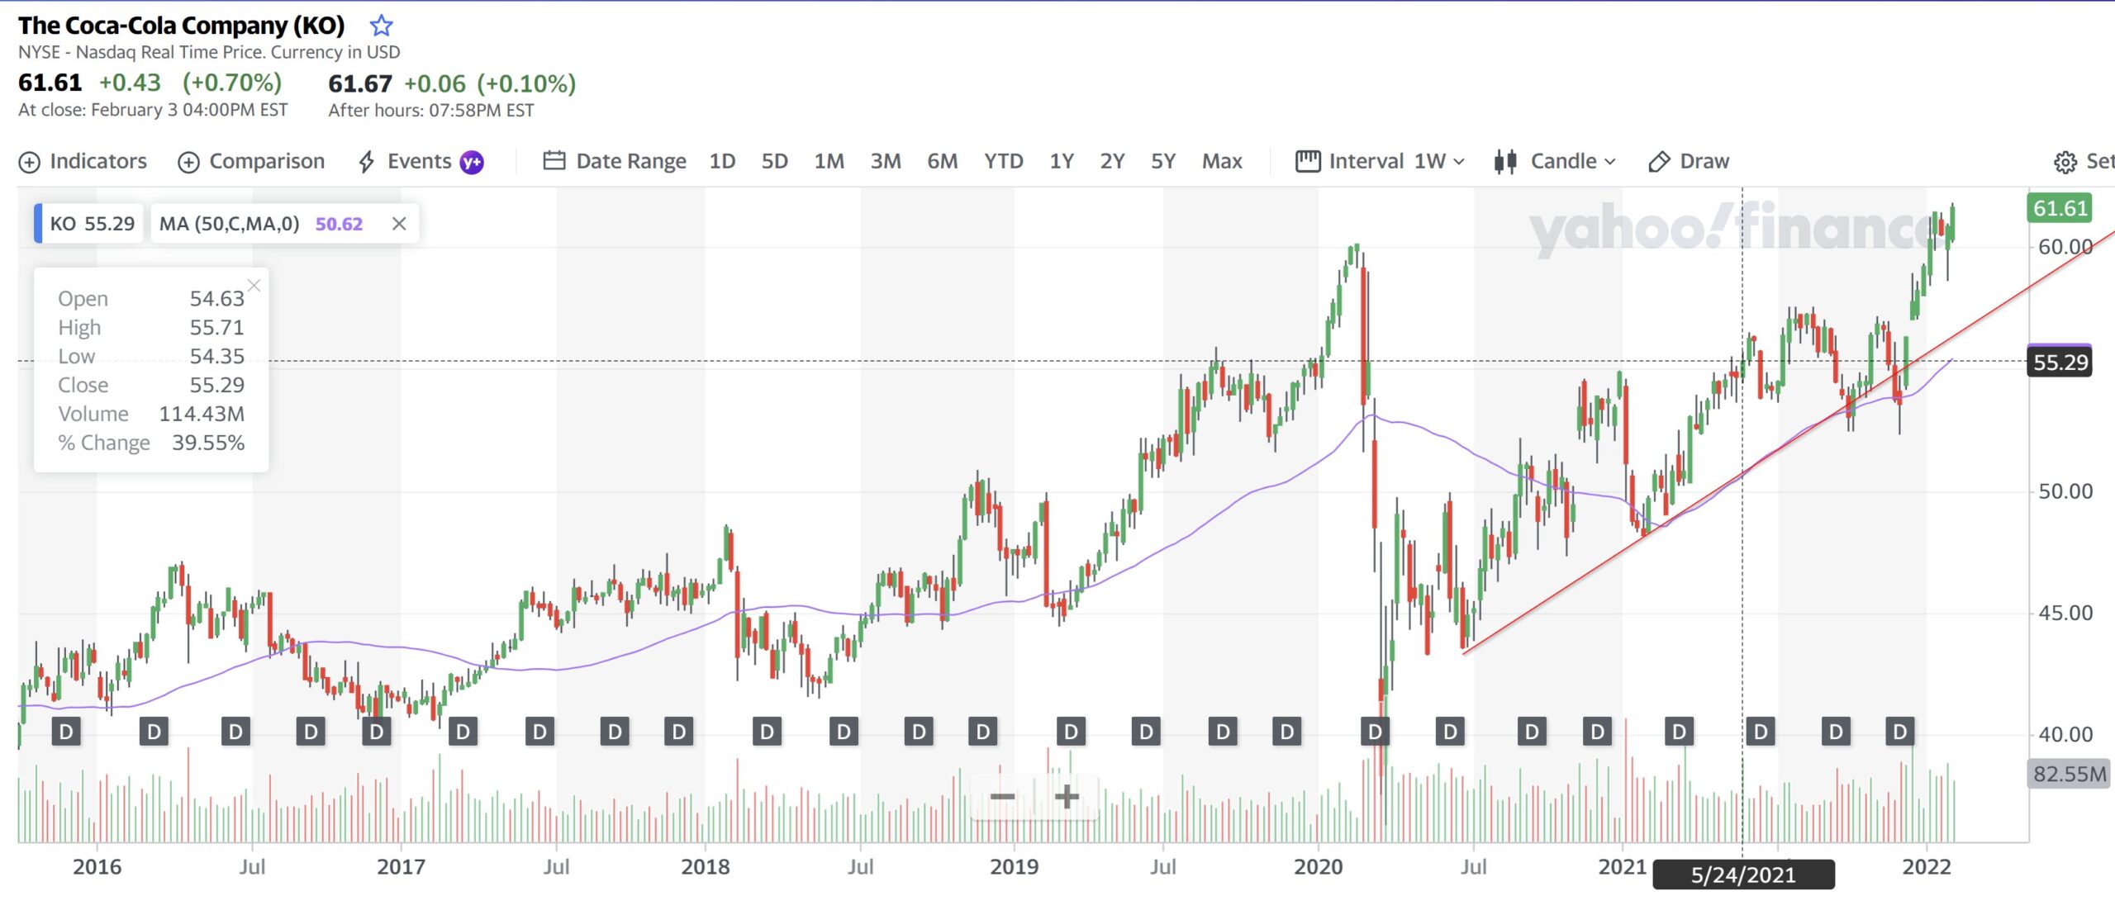2115x910 pixels.
Task: Click the Volume 114.43M value
Action: click(x=202, y=414)
